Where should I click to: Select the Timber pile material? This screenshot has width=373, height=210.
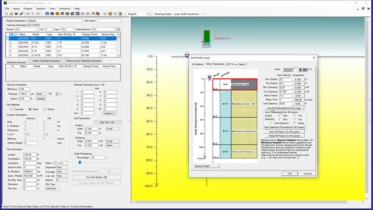tap(44, 109)
